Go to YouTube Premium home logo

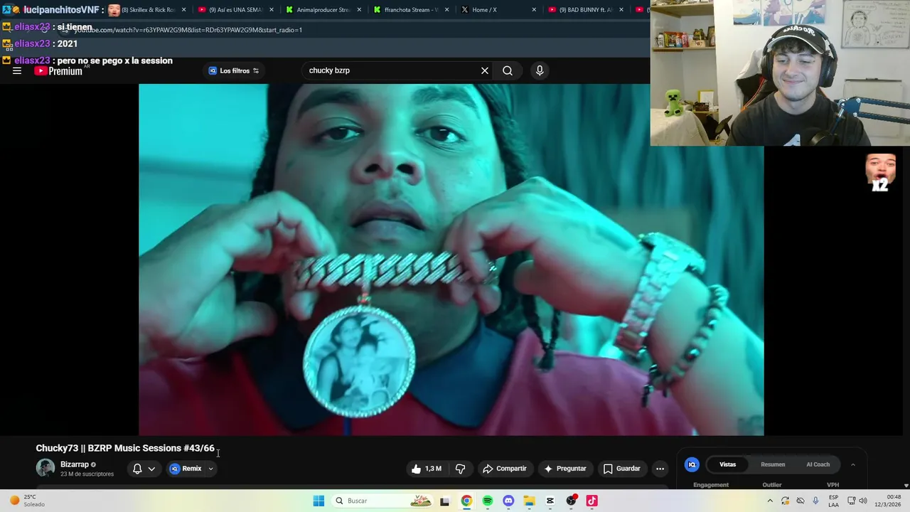(58, 71)
